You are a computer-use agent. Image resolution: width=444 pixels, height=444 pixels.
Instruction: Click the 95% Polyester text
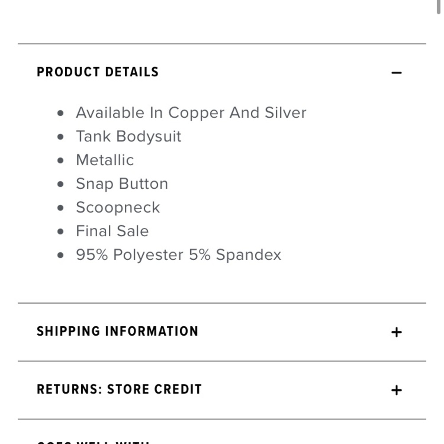[x=130, y=255]
